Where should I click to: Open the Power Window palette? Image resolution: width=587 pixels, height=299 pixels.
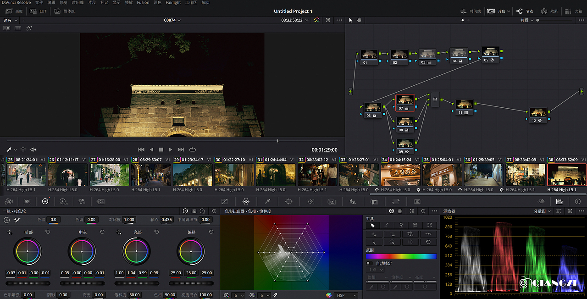[x=288, y=201]
